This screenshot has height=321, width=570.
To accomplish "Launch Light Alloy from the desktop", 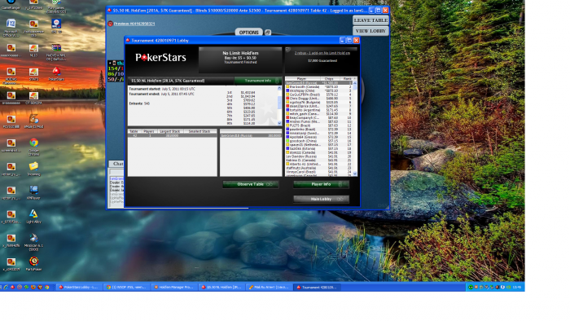I will click(34, 216).
